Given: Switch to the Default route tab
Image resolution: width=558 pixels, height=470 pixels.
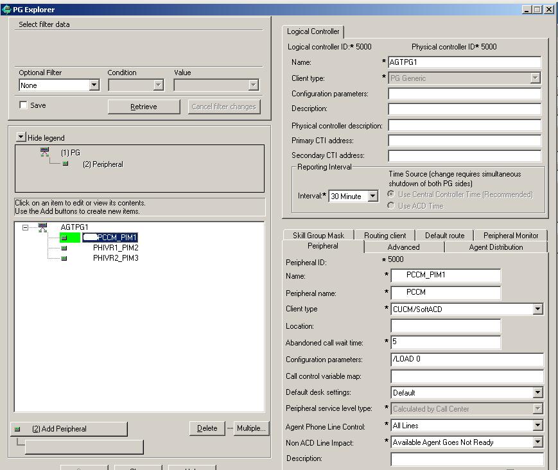Looking at the screenshot, I should (x=444, y=235).
